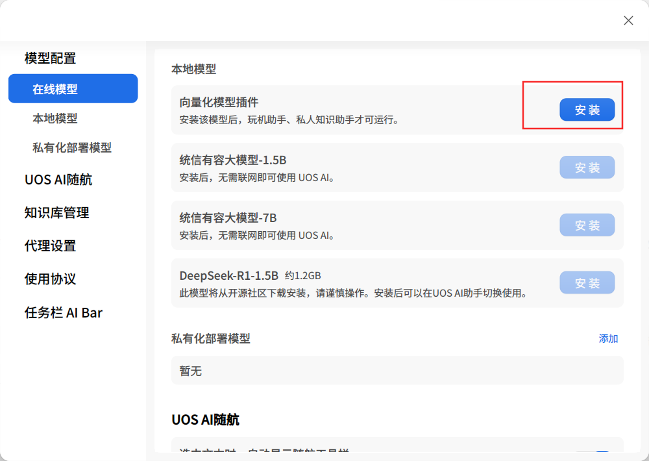This screenshot has width=649, height=461.
Task: Select 模型配置 heading in sidebar
Action: (x=50, y=58)
